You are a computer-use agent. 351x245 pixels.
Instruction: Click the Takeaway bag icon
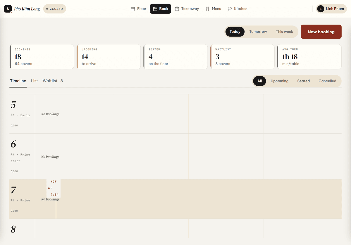[177, 9]
